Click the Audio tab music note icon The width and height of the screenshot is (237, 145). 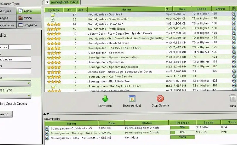[20, 11]
